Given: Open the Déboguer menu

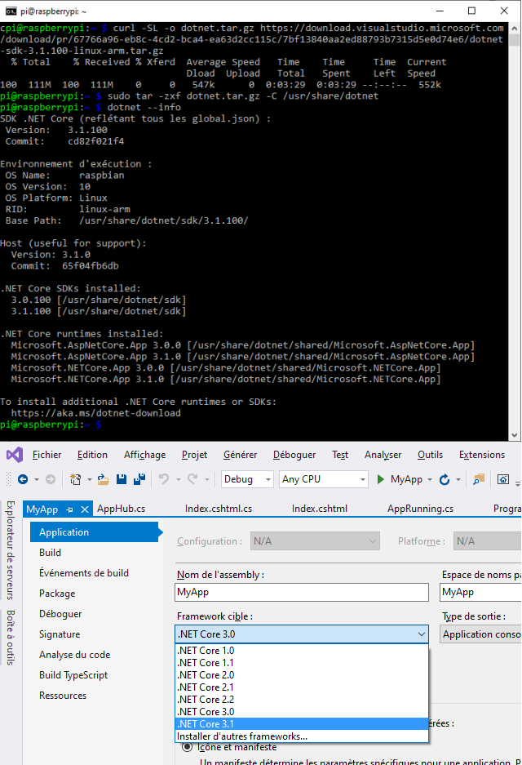Looking at the screenshot, I should pos(294,455).
